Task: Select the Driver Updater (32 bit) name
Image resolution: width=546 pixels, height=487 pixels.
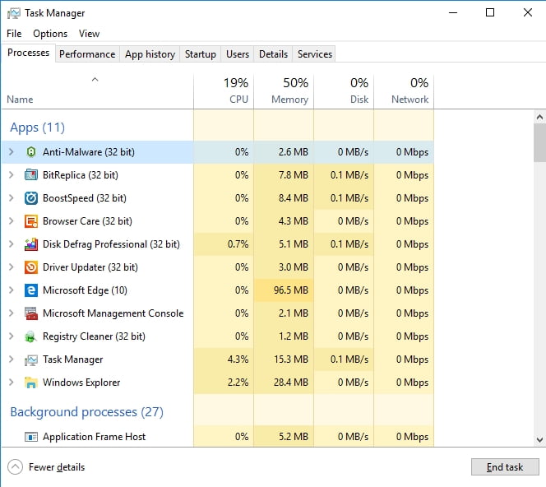Action: (x=90, y=267)
